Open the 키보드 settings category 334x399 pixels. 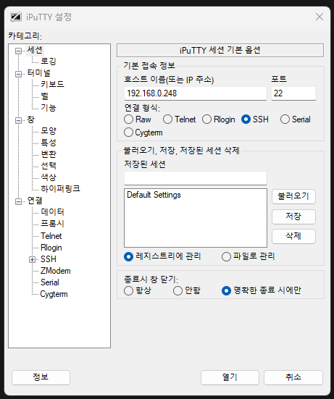52,84
